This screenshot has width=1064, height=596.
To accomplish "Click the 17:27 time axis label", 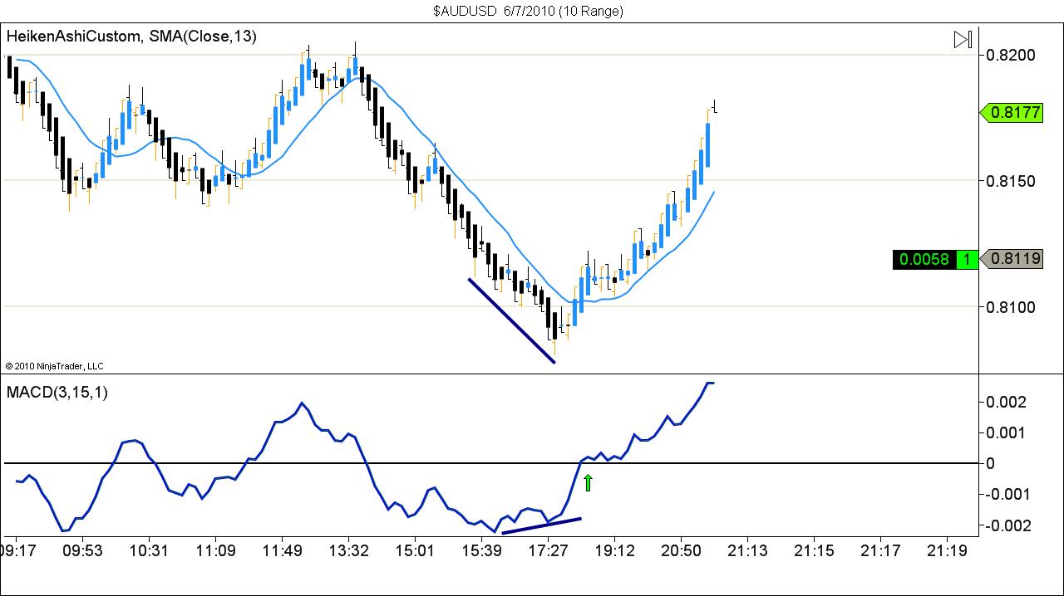I will [548, 551].
